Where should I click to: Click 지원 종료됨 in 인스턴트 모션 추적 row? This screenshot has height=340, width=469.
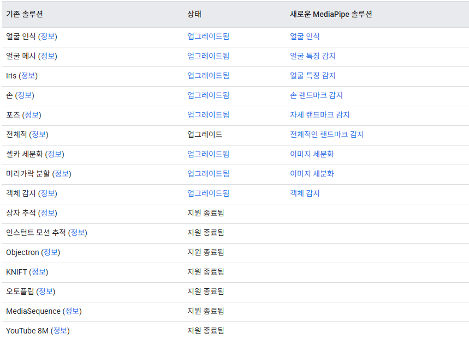pyautogui.click(x=206, y=233)
